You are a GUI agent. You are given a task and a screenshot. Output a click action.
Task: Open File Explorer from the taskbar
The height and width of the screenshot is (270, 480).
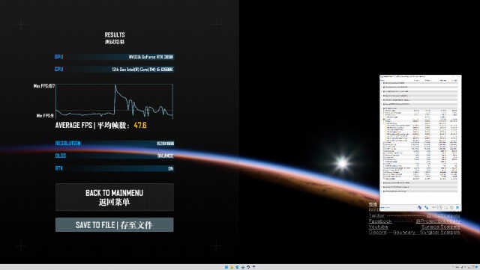coord(232,267)
